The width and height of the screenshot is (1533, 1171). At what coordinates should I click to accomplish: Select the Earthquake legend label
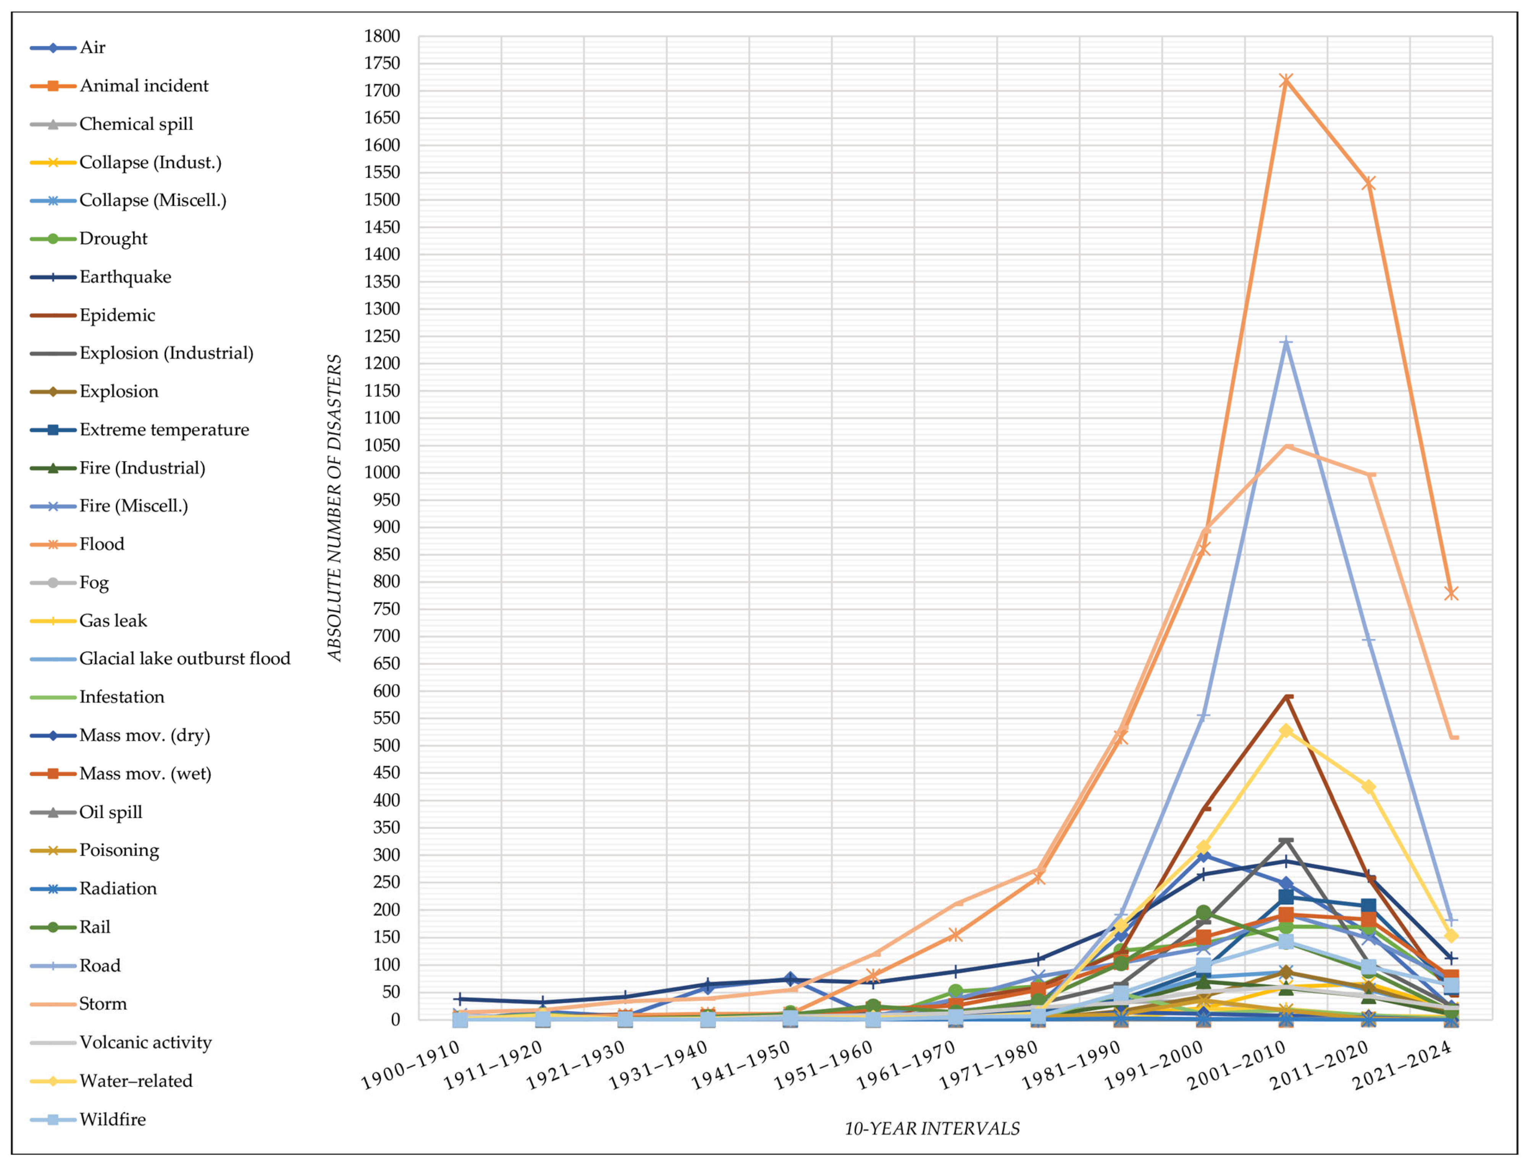(126, 277)
